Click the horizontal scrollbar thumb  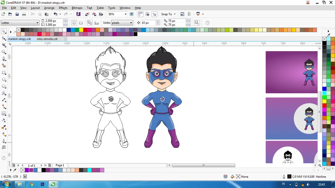pos(203,165)
